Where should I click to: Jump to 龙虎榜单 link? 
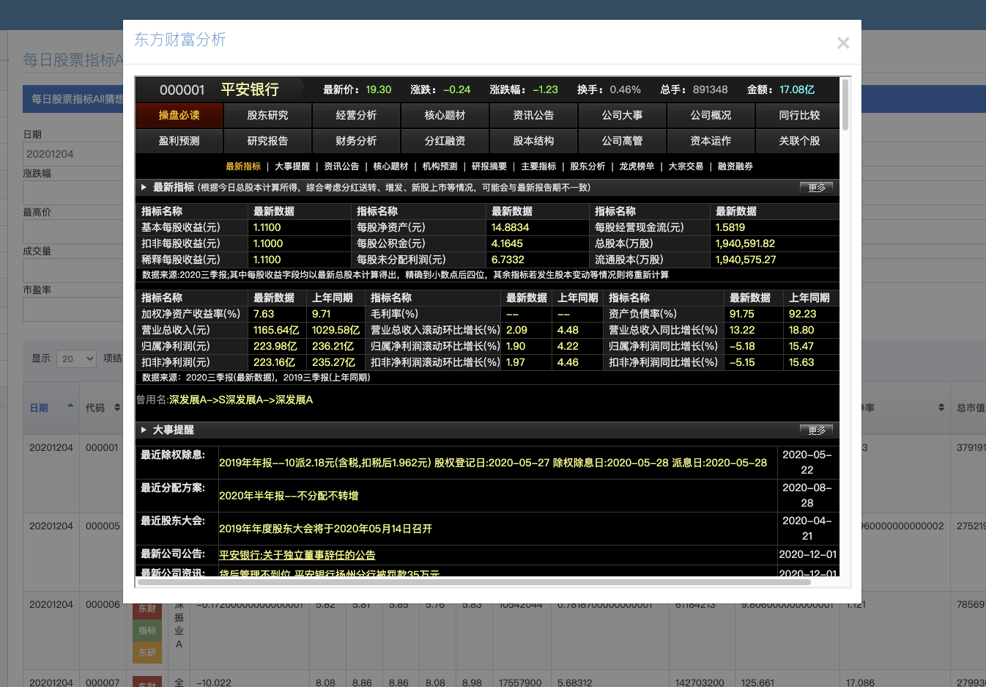point(637,166)
